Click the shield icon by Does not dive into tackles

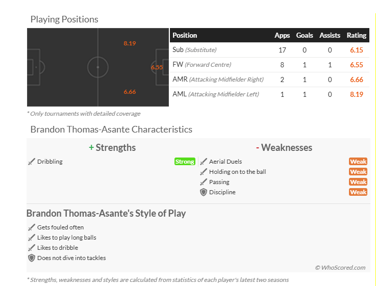(x=32, y=258)
